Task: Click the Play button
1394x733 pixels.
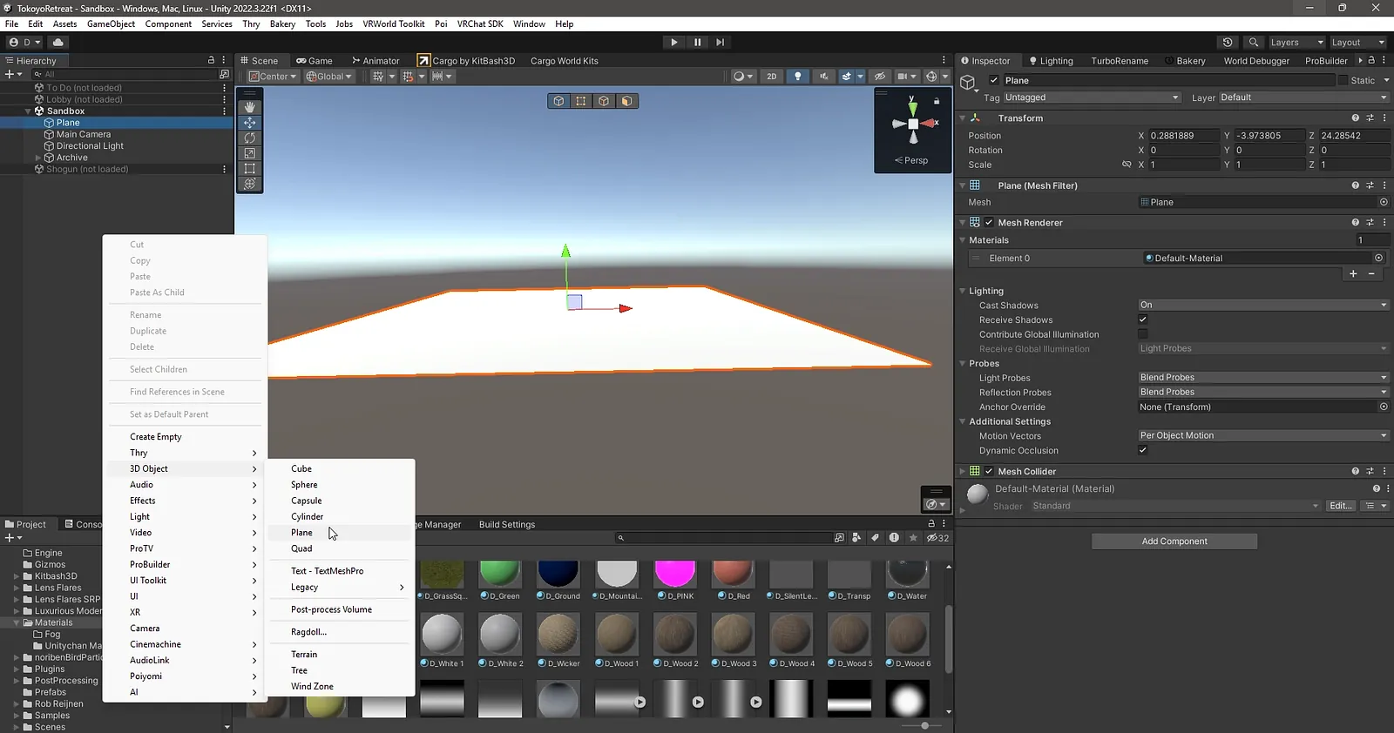Action: pyautogui.click(x=673, y=42)
